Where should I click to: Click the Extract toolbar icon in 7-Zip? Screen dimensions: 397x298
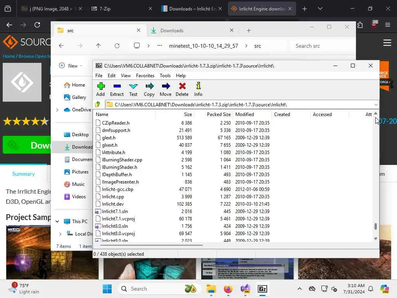click(117, 89)
